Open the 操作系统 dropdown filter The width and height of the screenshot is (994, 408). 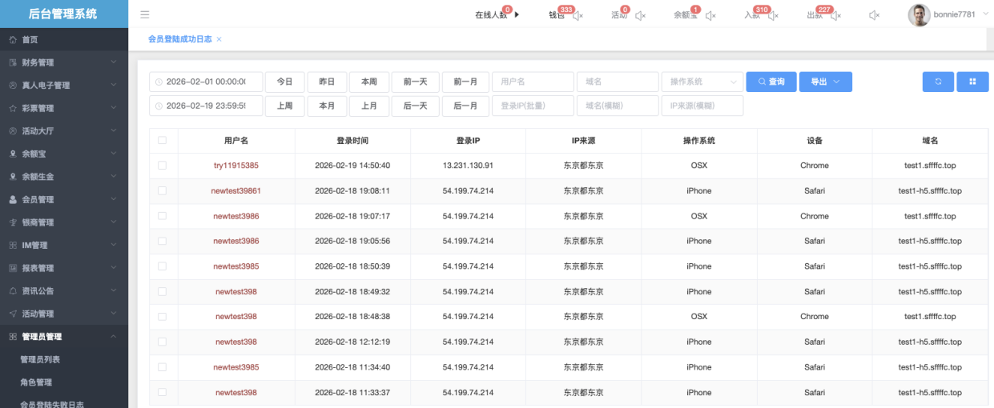point(702,82)
